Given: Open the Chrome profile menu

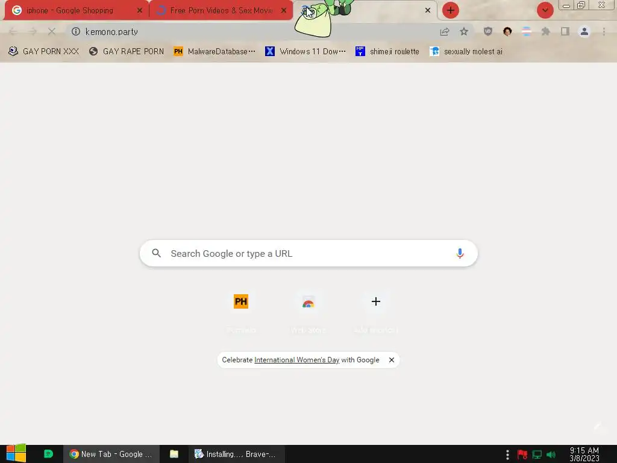Looking at the screenshot, I should pyautogui.click(x=584, y=31).
